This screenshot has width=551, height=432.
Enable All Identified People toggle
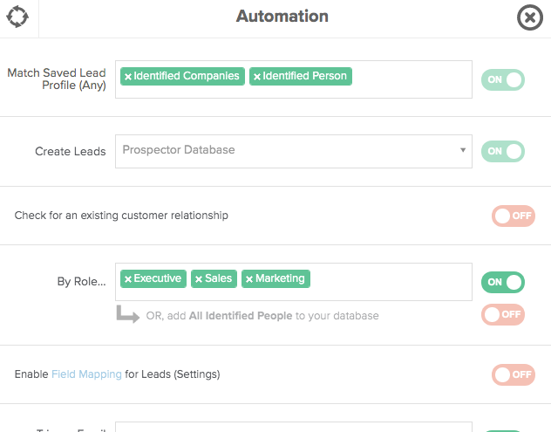(x=503, y=314)
